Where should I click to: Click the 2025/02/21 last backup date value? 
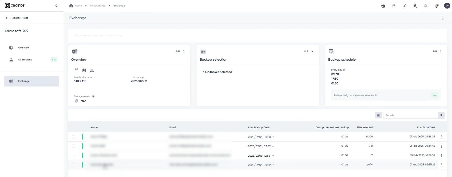point(139,81)
